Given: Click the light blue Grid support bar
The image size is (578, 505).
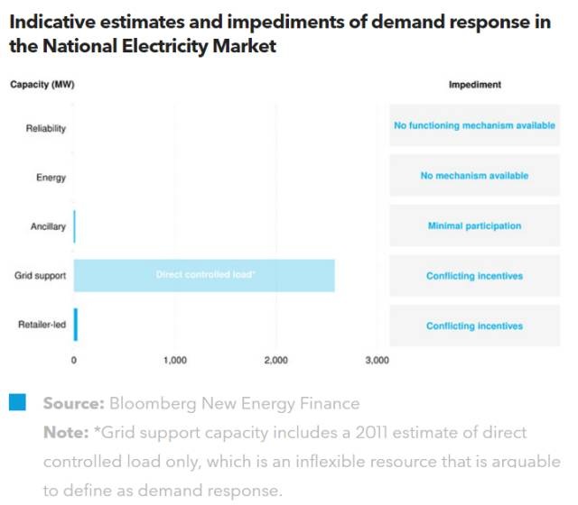Looking at the screenshot, I should 204,275.
